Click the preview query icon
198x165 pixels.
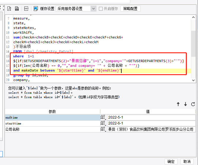[x=9, y=9]
